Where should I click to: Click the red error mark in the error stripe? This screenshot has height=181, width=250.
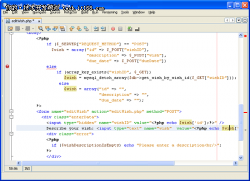[x=245, y=113]
